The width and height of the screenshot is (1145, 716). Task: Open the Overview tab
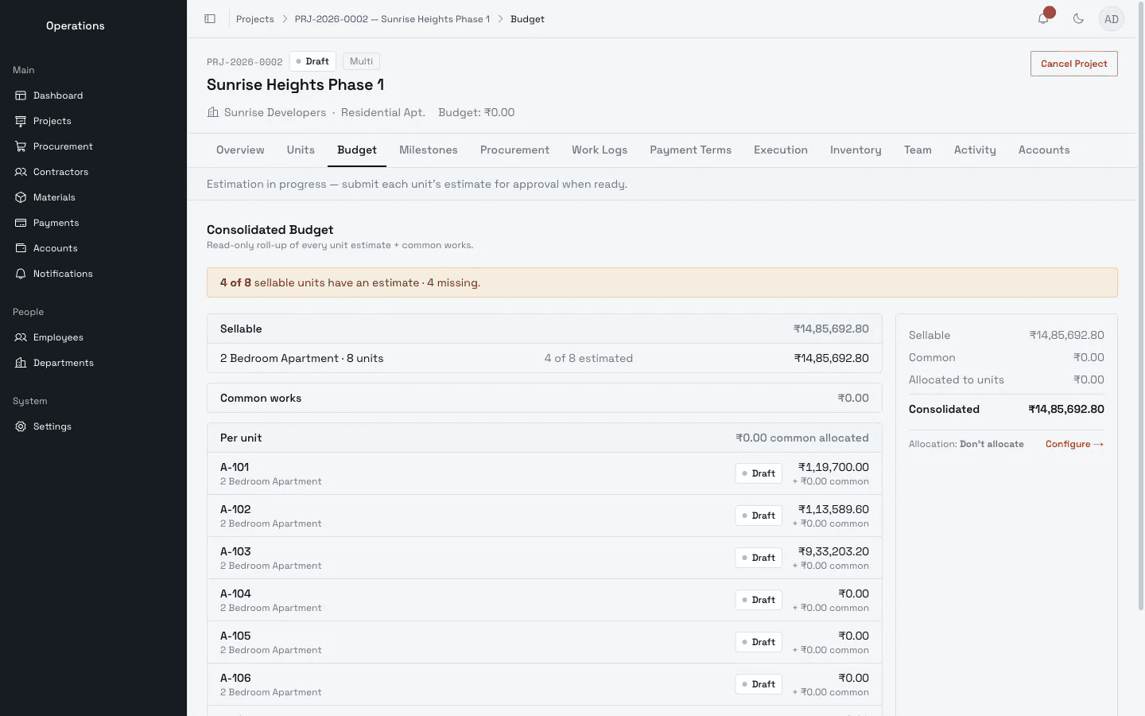point(240,150)
